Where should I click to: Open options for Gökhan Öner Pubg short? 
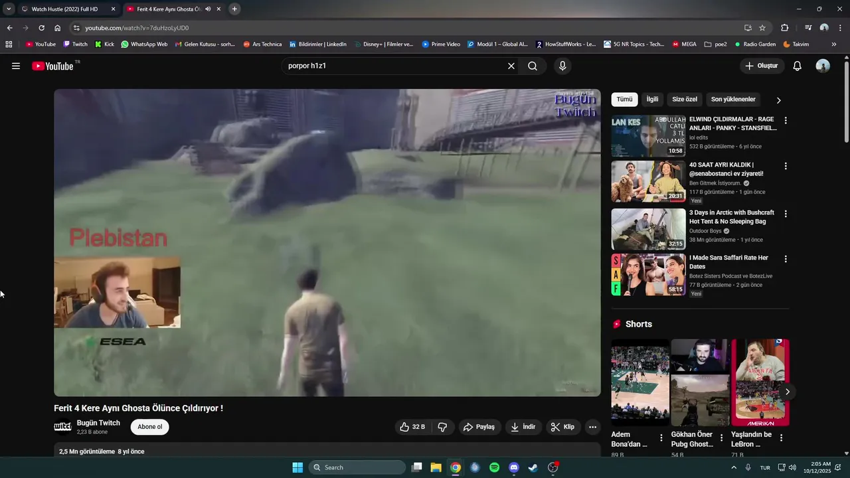pyautogui.click(x=721, y=438)
